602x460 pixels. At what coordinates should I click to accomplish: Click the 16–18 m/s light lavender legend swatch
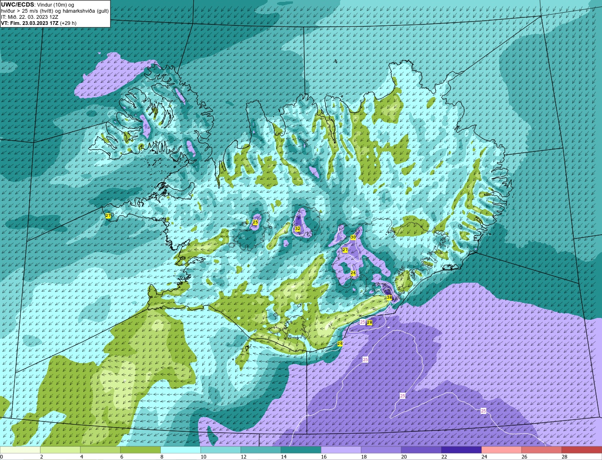(341, 450)
